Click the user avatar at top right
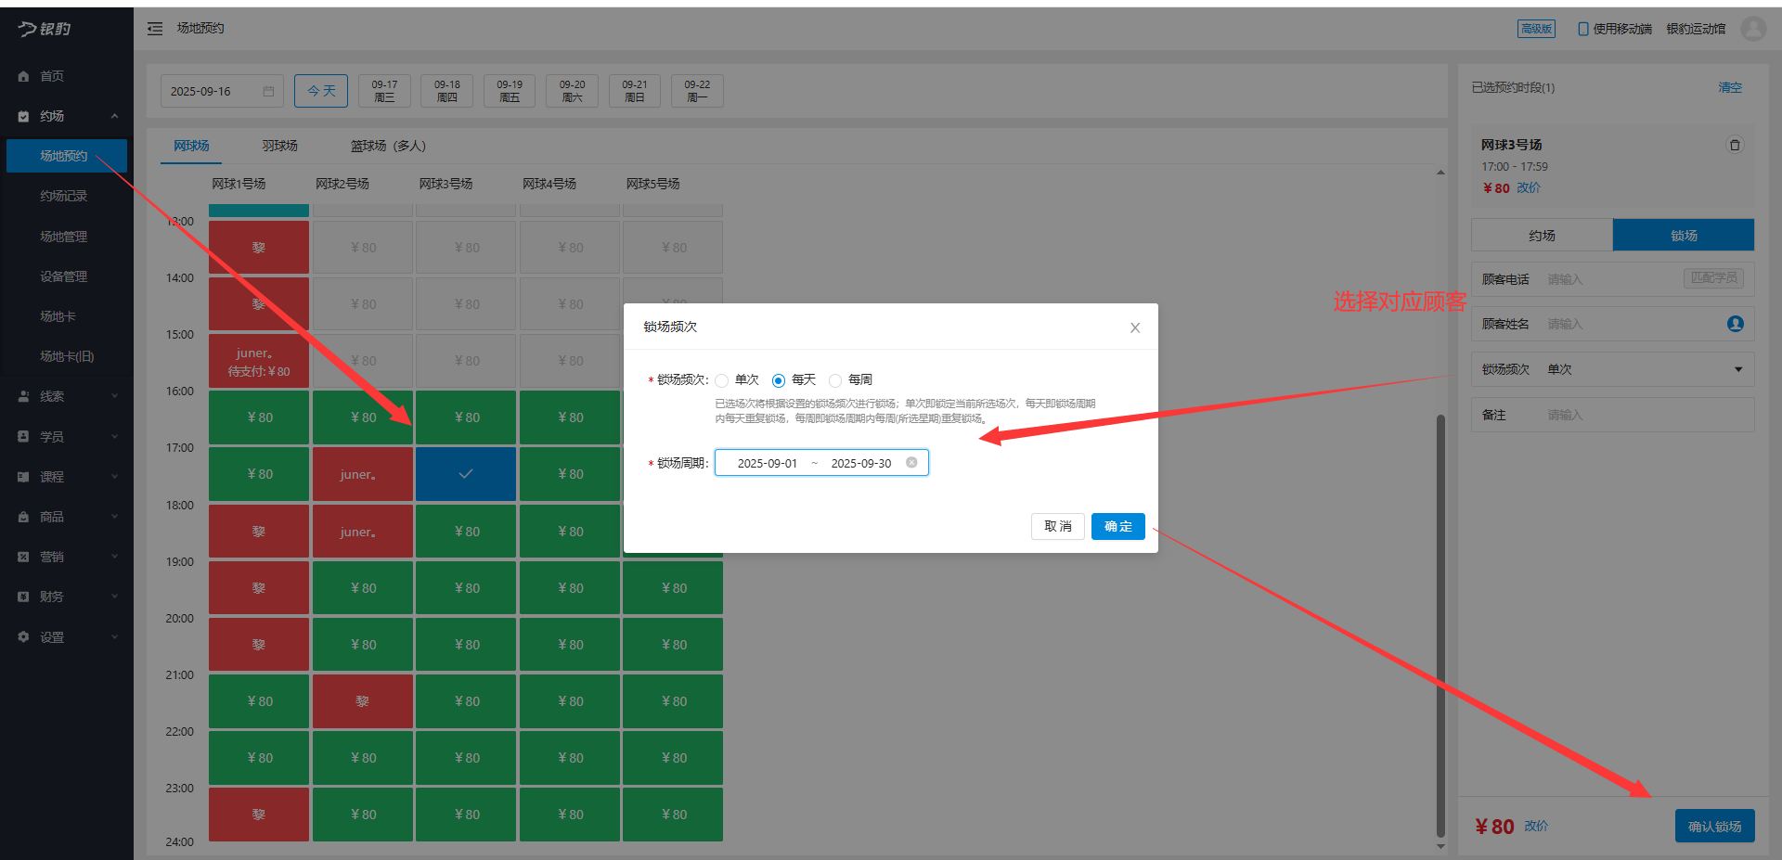 coord(1752,29)
